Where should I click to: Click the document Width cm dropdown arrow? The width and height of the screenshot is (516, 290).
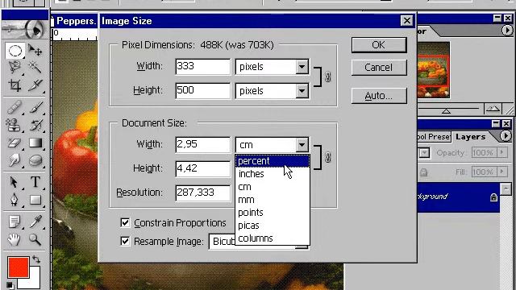pyautogui.click(x=302, y=145)
